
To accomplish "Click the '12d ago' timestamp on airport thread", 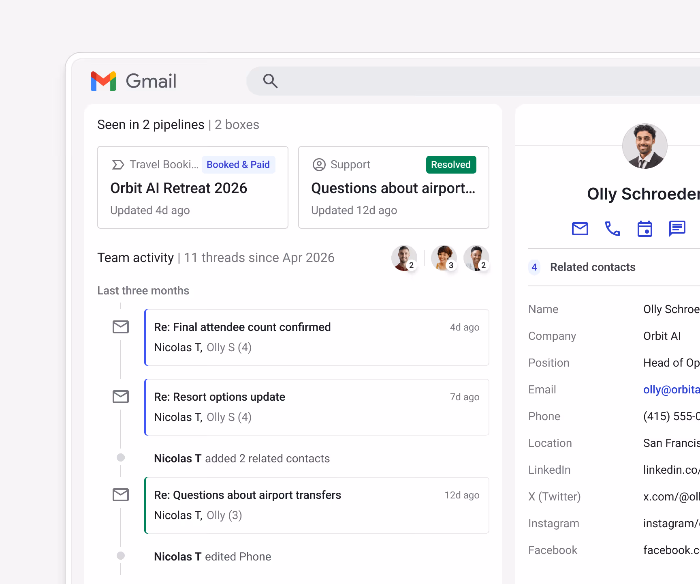I will pos(462,495).
